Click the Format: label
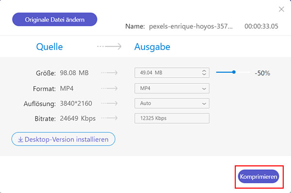This screenshot has width=291, height=193. [44, 89]
